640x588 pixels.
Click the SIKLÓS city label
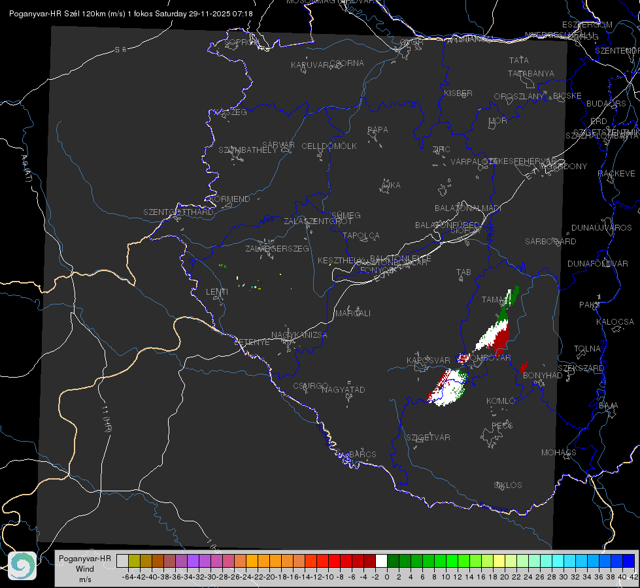(508, 485)
